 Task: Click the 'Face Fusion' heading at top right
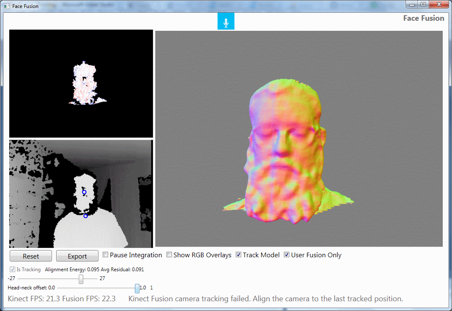[423, 18]
